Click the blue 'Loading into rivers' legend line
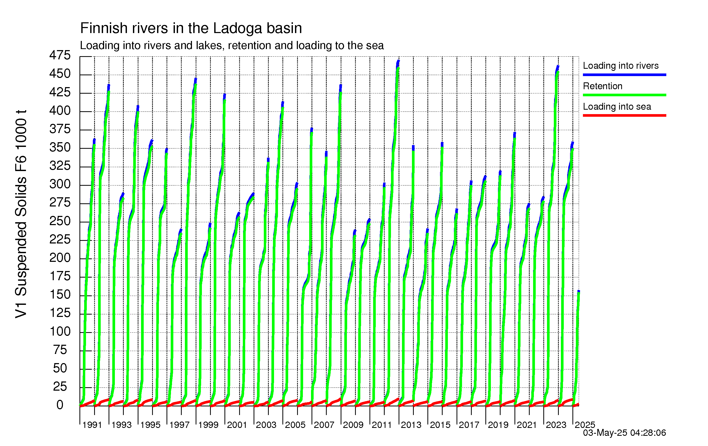 click(625, 75)
